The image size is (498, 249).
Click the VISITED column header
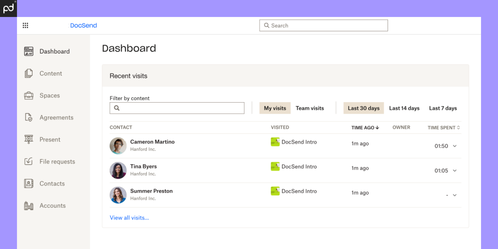[280, 127]
